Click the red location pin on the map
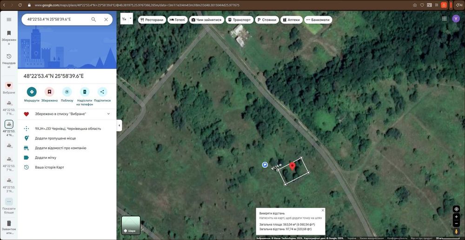The width and height of the screenshot is (465, 240). (x=292, y=166)
